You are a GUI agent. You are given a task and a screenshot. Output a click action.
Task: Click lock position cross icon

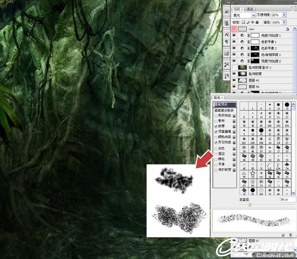click(252, 22)
